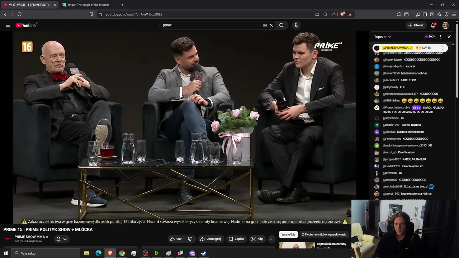The height and width of the screenshot is (258, 459).
Task: Open a new browser tab
Action: pyautogui.click(x=122, y=5)
